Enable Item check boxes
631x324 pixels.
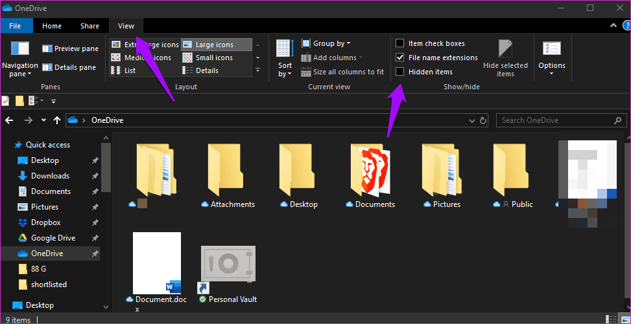400,43
